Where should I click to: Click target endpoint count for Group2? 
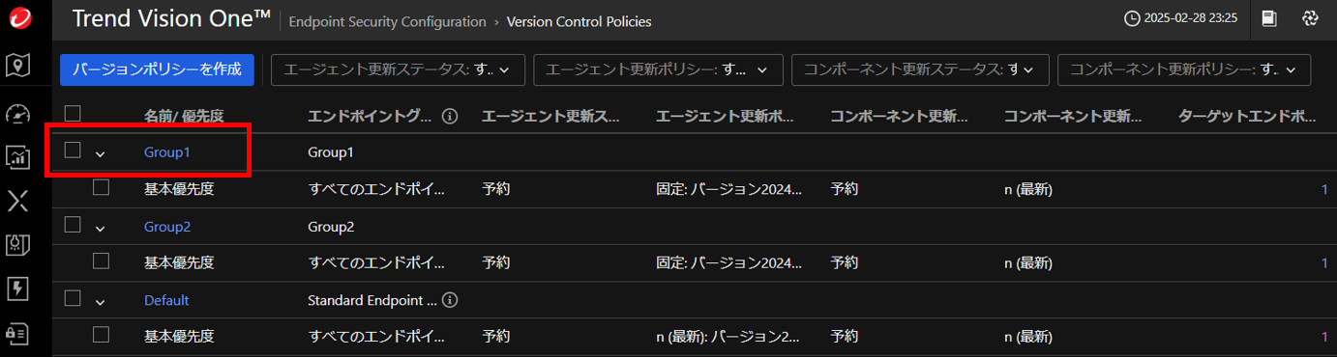point(1324,262)
